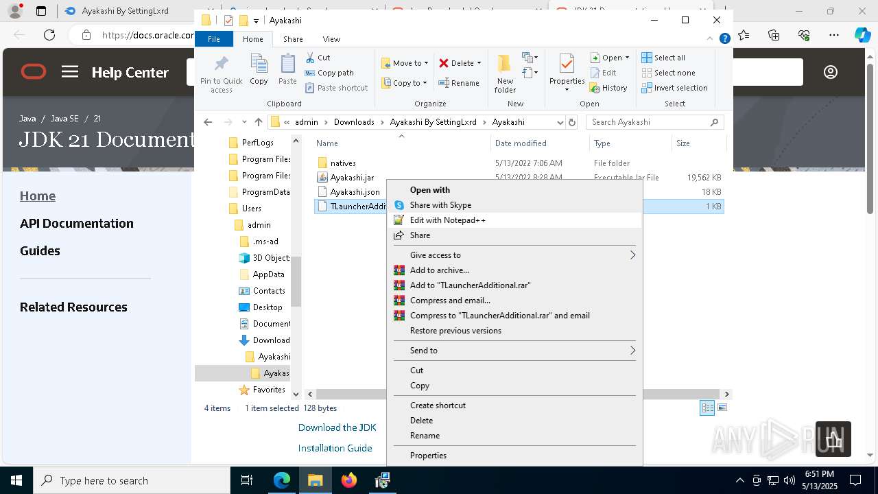Select Users in the navigation tree
This screenshot has width=878, height=494.
[x=251, y=209]
